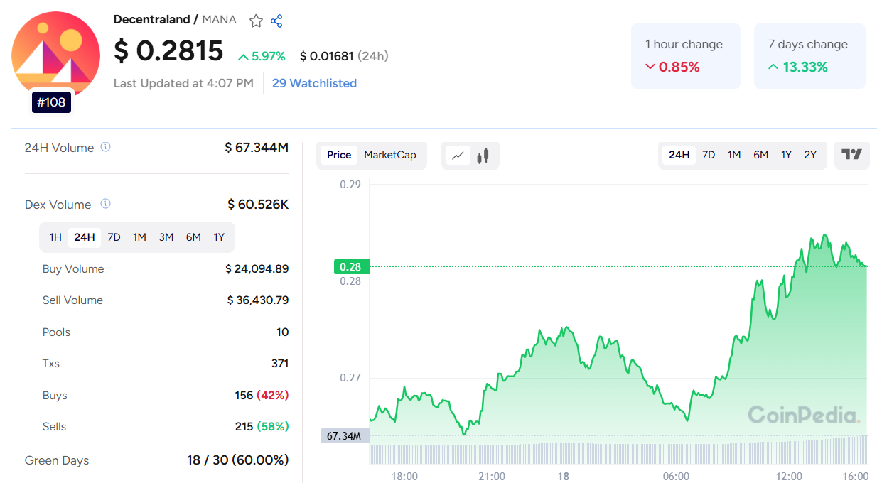877x483 pixels.
Task: Set Dex Volume period to 3M
Action: (166, 237)
